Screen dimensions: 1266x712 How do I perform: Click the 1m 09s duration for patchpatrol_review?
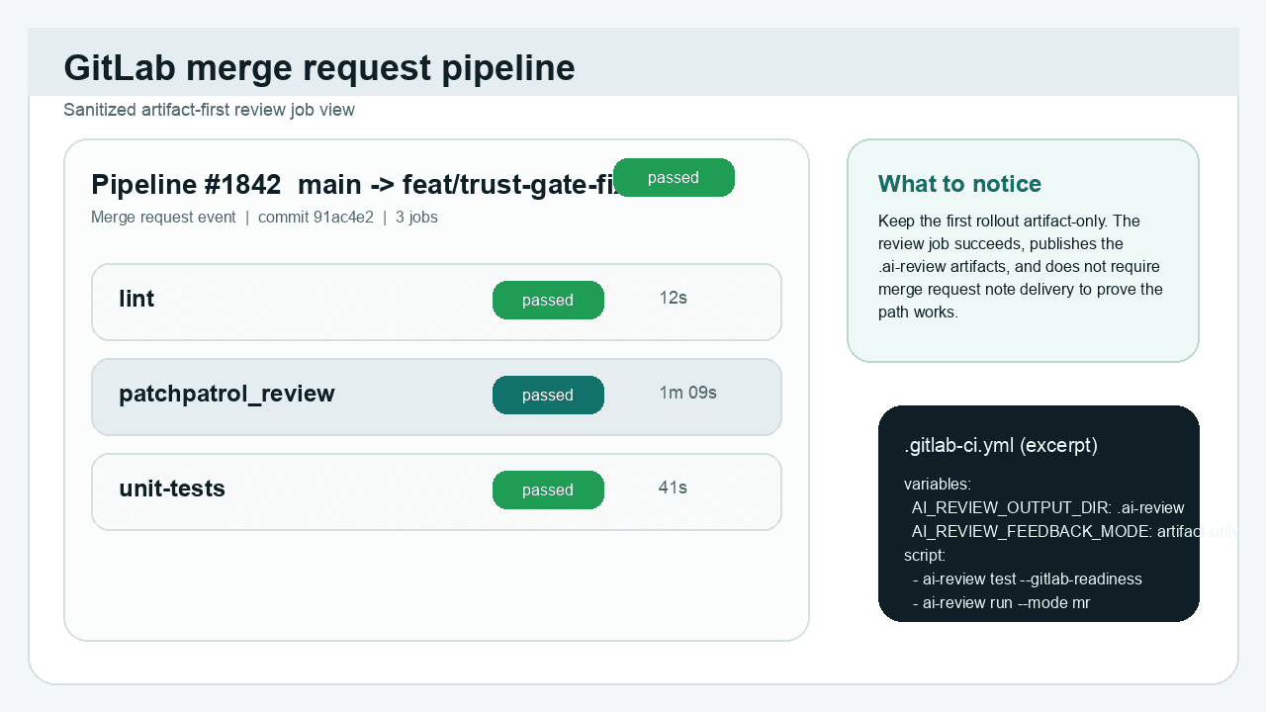(686, 392)
